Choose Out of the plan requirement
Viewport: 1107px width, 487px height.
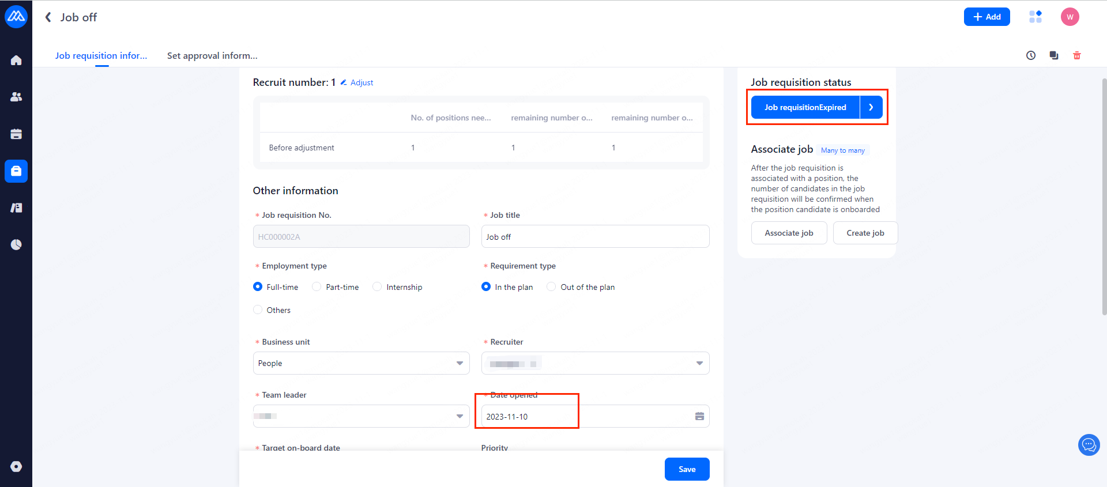click(x=551, y=286)
